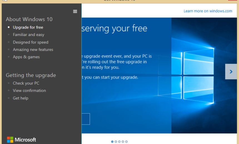Click the About Windows 10 heading
239x144 pixels.
pos(29,19)
